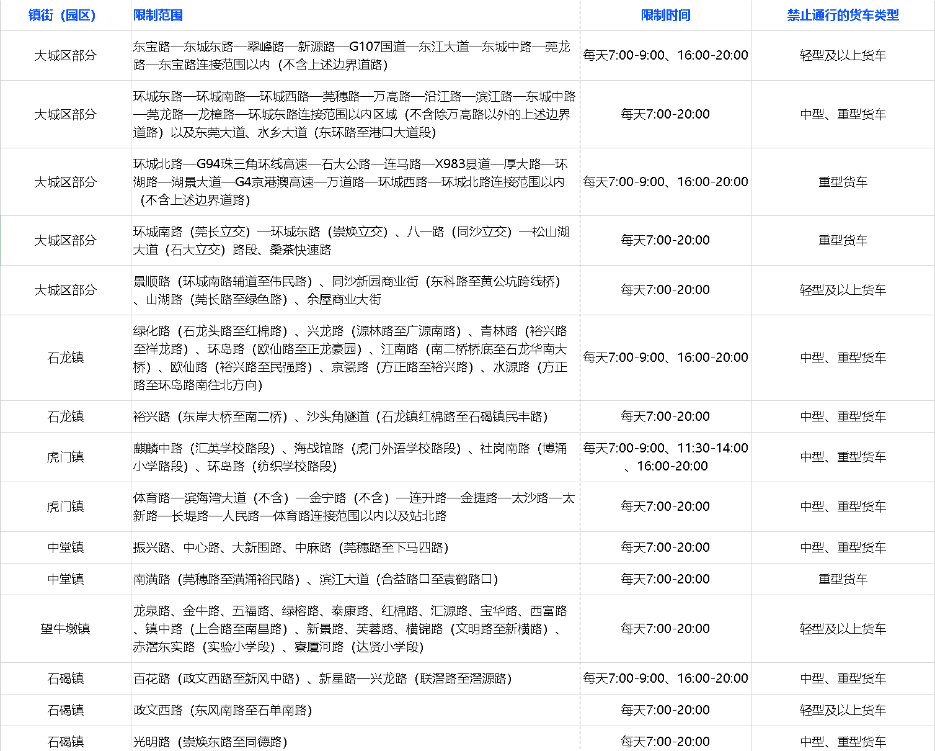Screen dimensions: 935x751
Task: Select the 限制时间 column header
Action: 665,16
